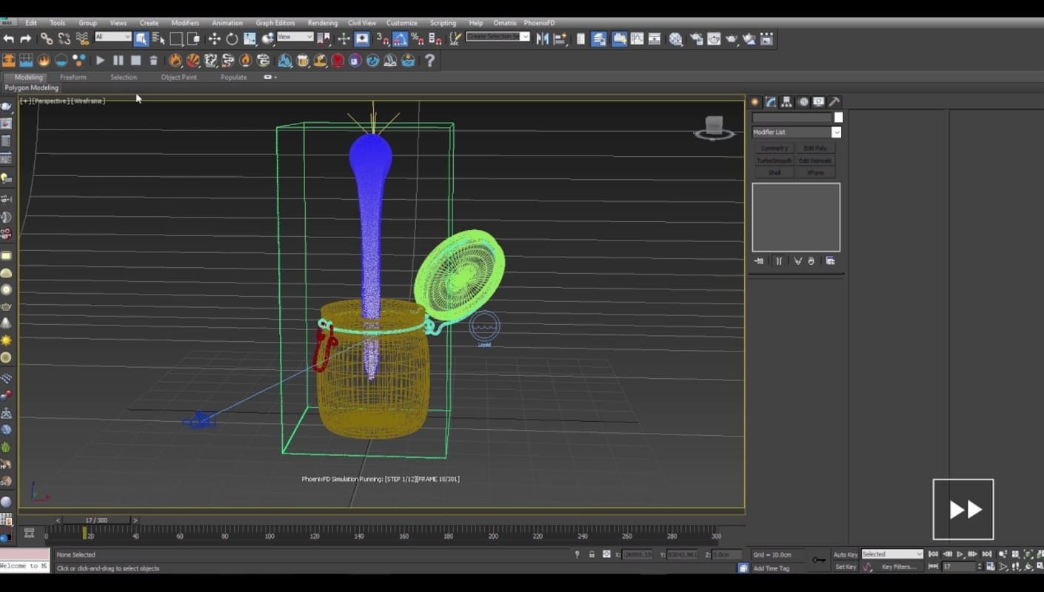Switch to the Freeform ribbon tab
The width and height of the screenshot is (1044, 592).
pos(73,77)
